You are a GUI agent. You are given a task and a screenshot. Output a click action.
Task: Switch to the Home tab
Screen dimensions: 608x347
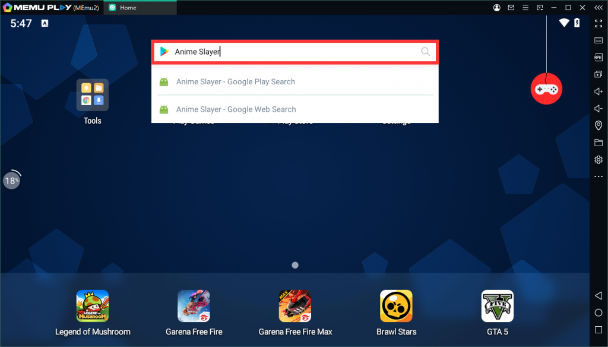tap(140, 8)
